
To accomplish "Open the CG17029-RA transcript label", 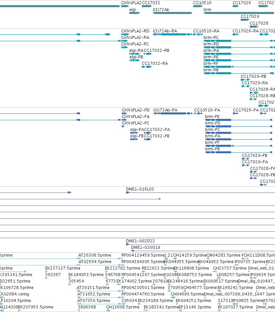I will pyautogui.click(x=255, y=83).
